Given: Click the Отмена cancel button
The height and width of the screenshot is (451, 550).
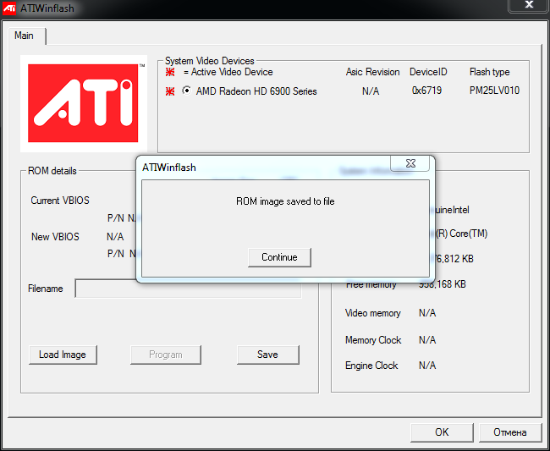Looking at the screenshot, I should (510, 432).
